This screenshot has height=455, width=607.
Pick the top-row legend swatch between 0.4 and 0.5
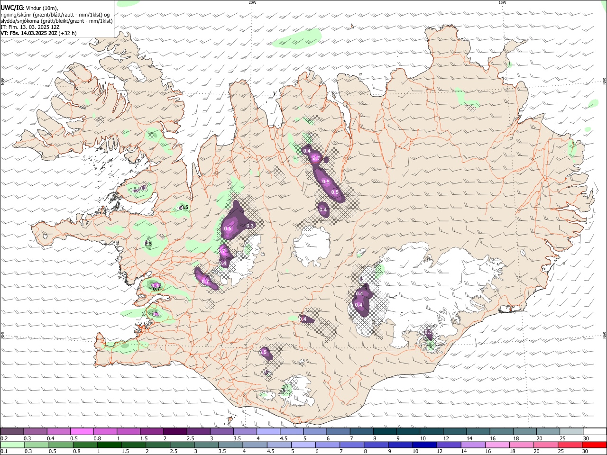(x=58, y=431)
